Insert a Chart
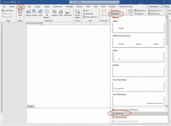The width and height of the screenshot is (171, 126). coord(61,13)
